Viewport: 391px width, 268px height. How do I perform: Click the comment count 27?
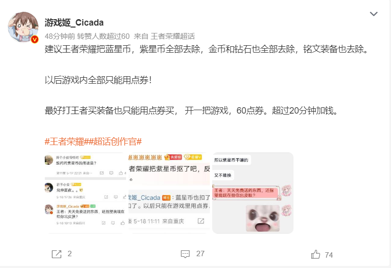coord(200,254)
